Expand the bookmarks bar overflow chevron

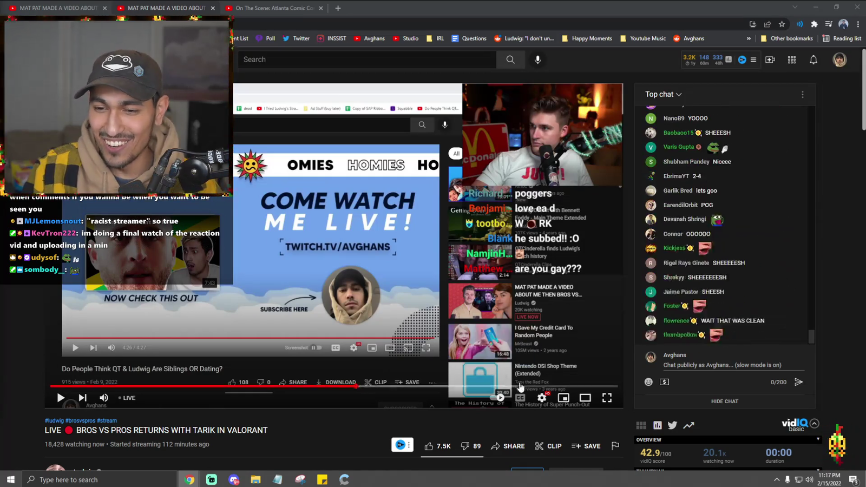tap(749, 38)
